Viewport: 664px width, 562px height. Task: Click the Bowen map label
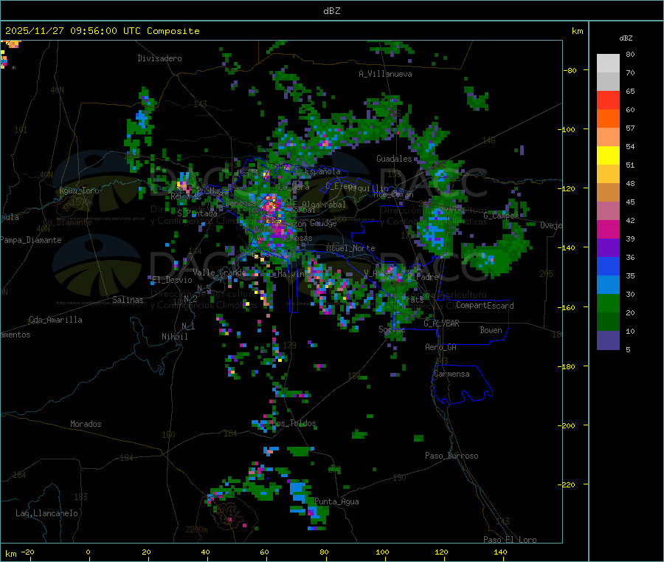(x=491, y=330)
